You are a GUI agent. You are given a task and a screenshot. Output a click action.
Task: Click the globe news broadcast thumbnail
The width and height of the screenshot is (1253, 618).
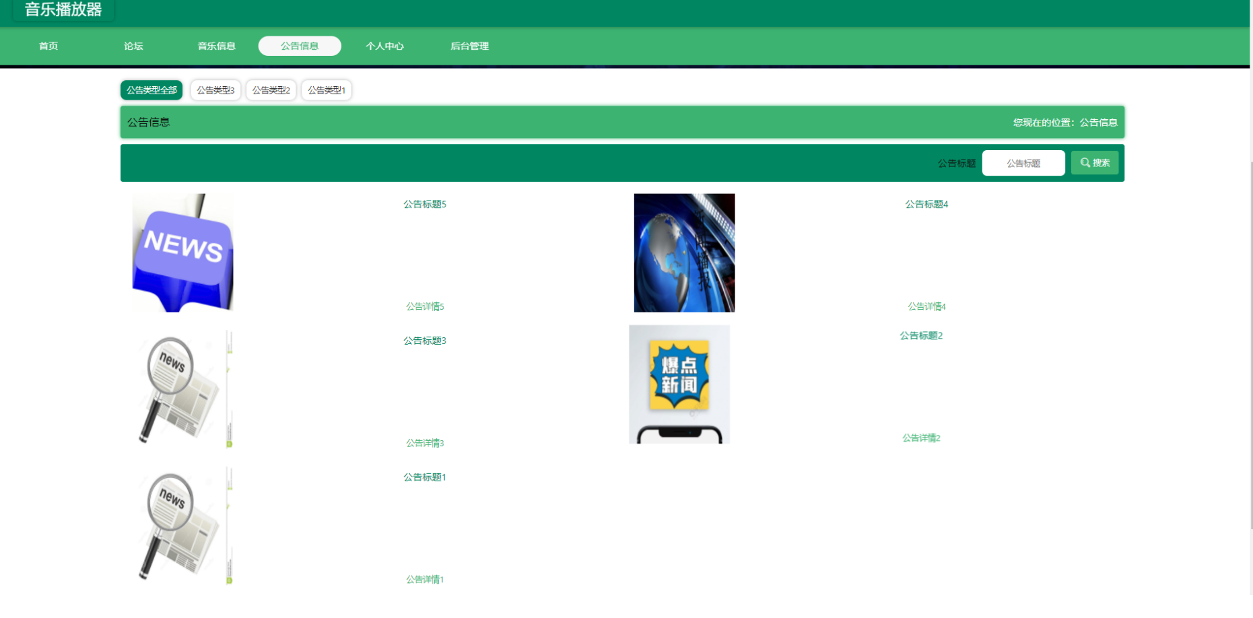[684, 252]
